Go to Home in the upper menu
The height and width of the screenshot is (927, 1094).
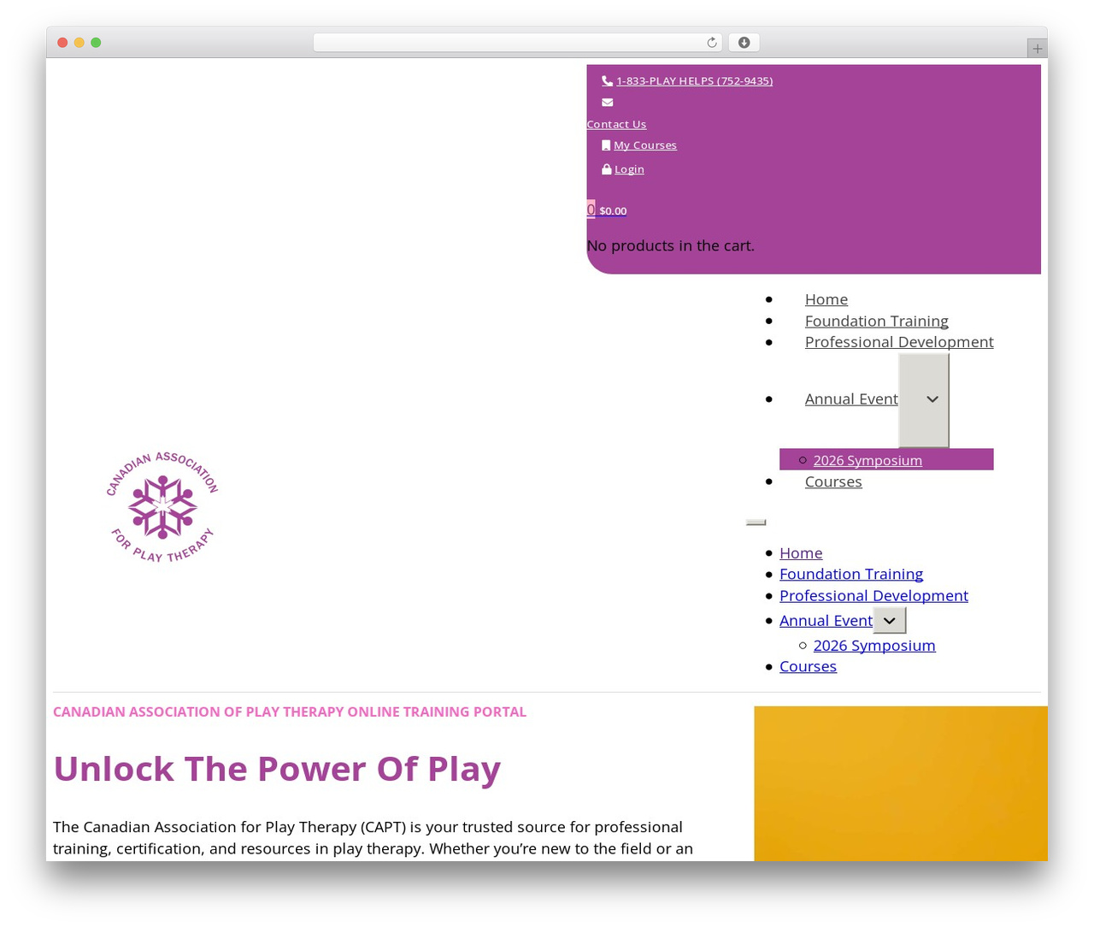[x=826, y=299]
